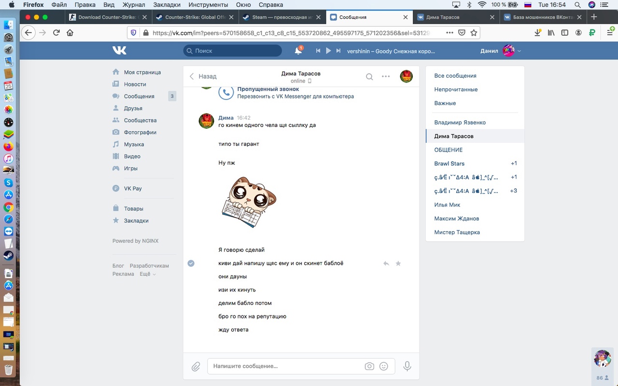
Task: Switch to the Дима Тарасов browser tab
Action: click(x=455, y=17)
